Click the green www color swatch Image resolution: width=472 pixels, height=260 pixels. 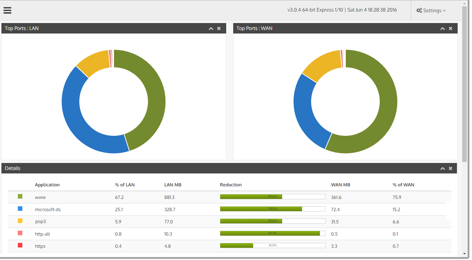click(x=20, y=196)
